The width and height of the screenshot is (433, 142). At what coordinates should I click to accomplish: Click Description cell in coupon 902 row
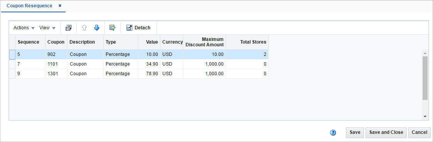pyautogui.click(x=85, y=54)
